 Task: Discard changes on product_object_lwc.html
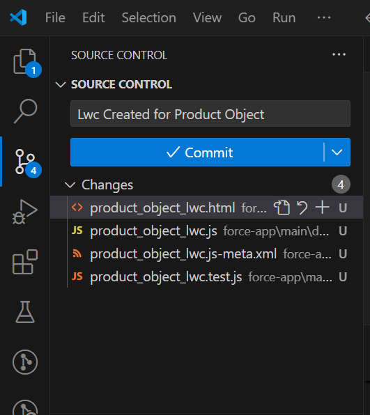[302, 207]
